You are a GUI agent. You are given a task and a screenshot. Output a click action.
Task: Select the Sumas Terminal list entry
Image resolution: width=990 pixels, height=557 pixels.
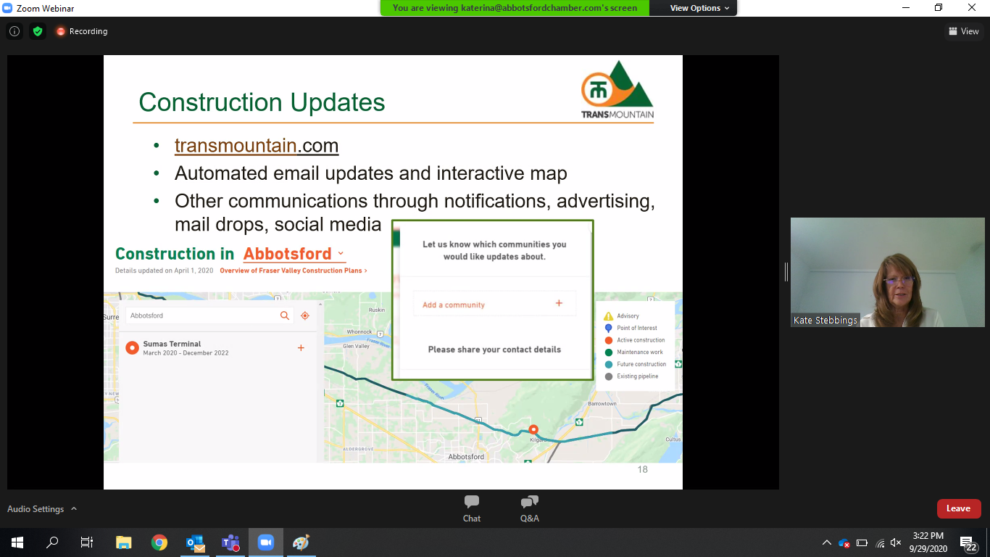click(x=217, y=348)
